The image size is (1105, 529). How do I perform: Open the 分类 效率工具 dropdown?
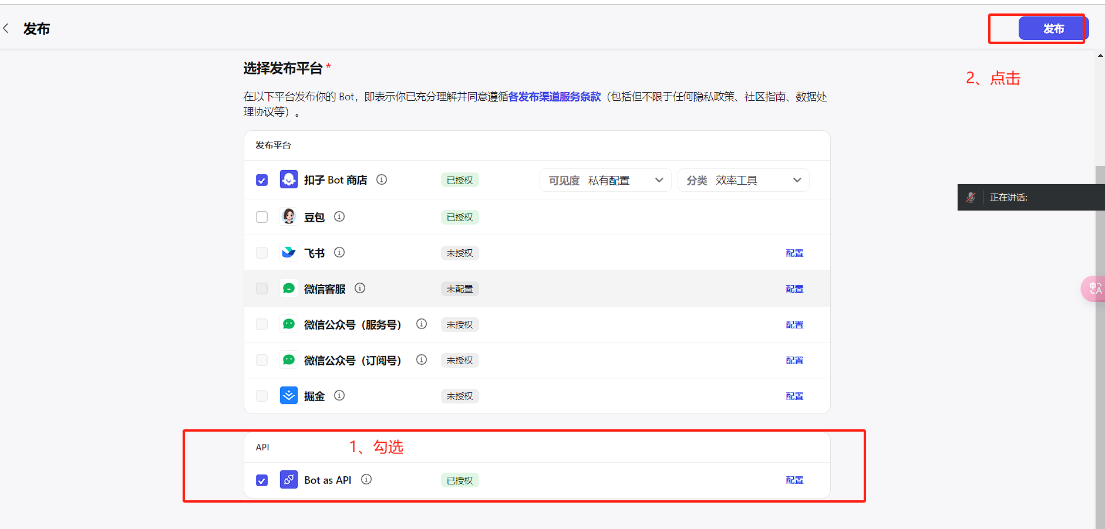(x=743, y=180)
